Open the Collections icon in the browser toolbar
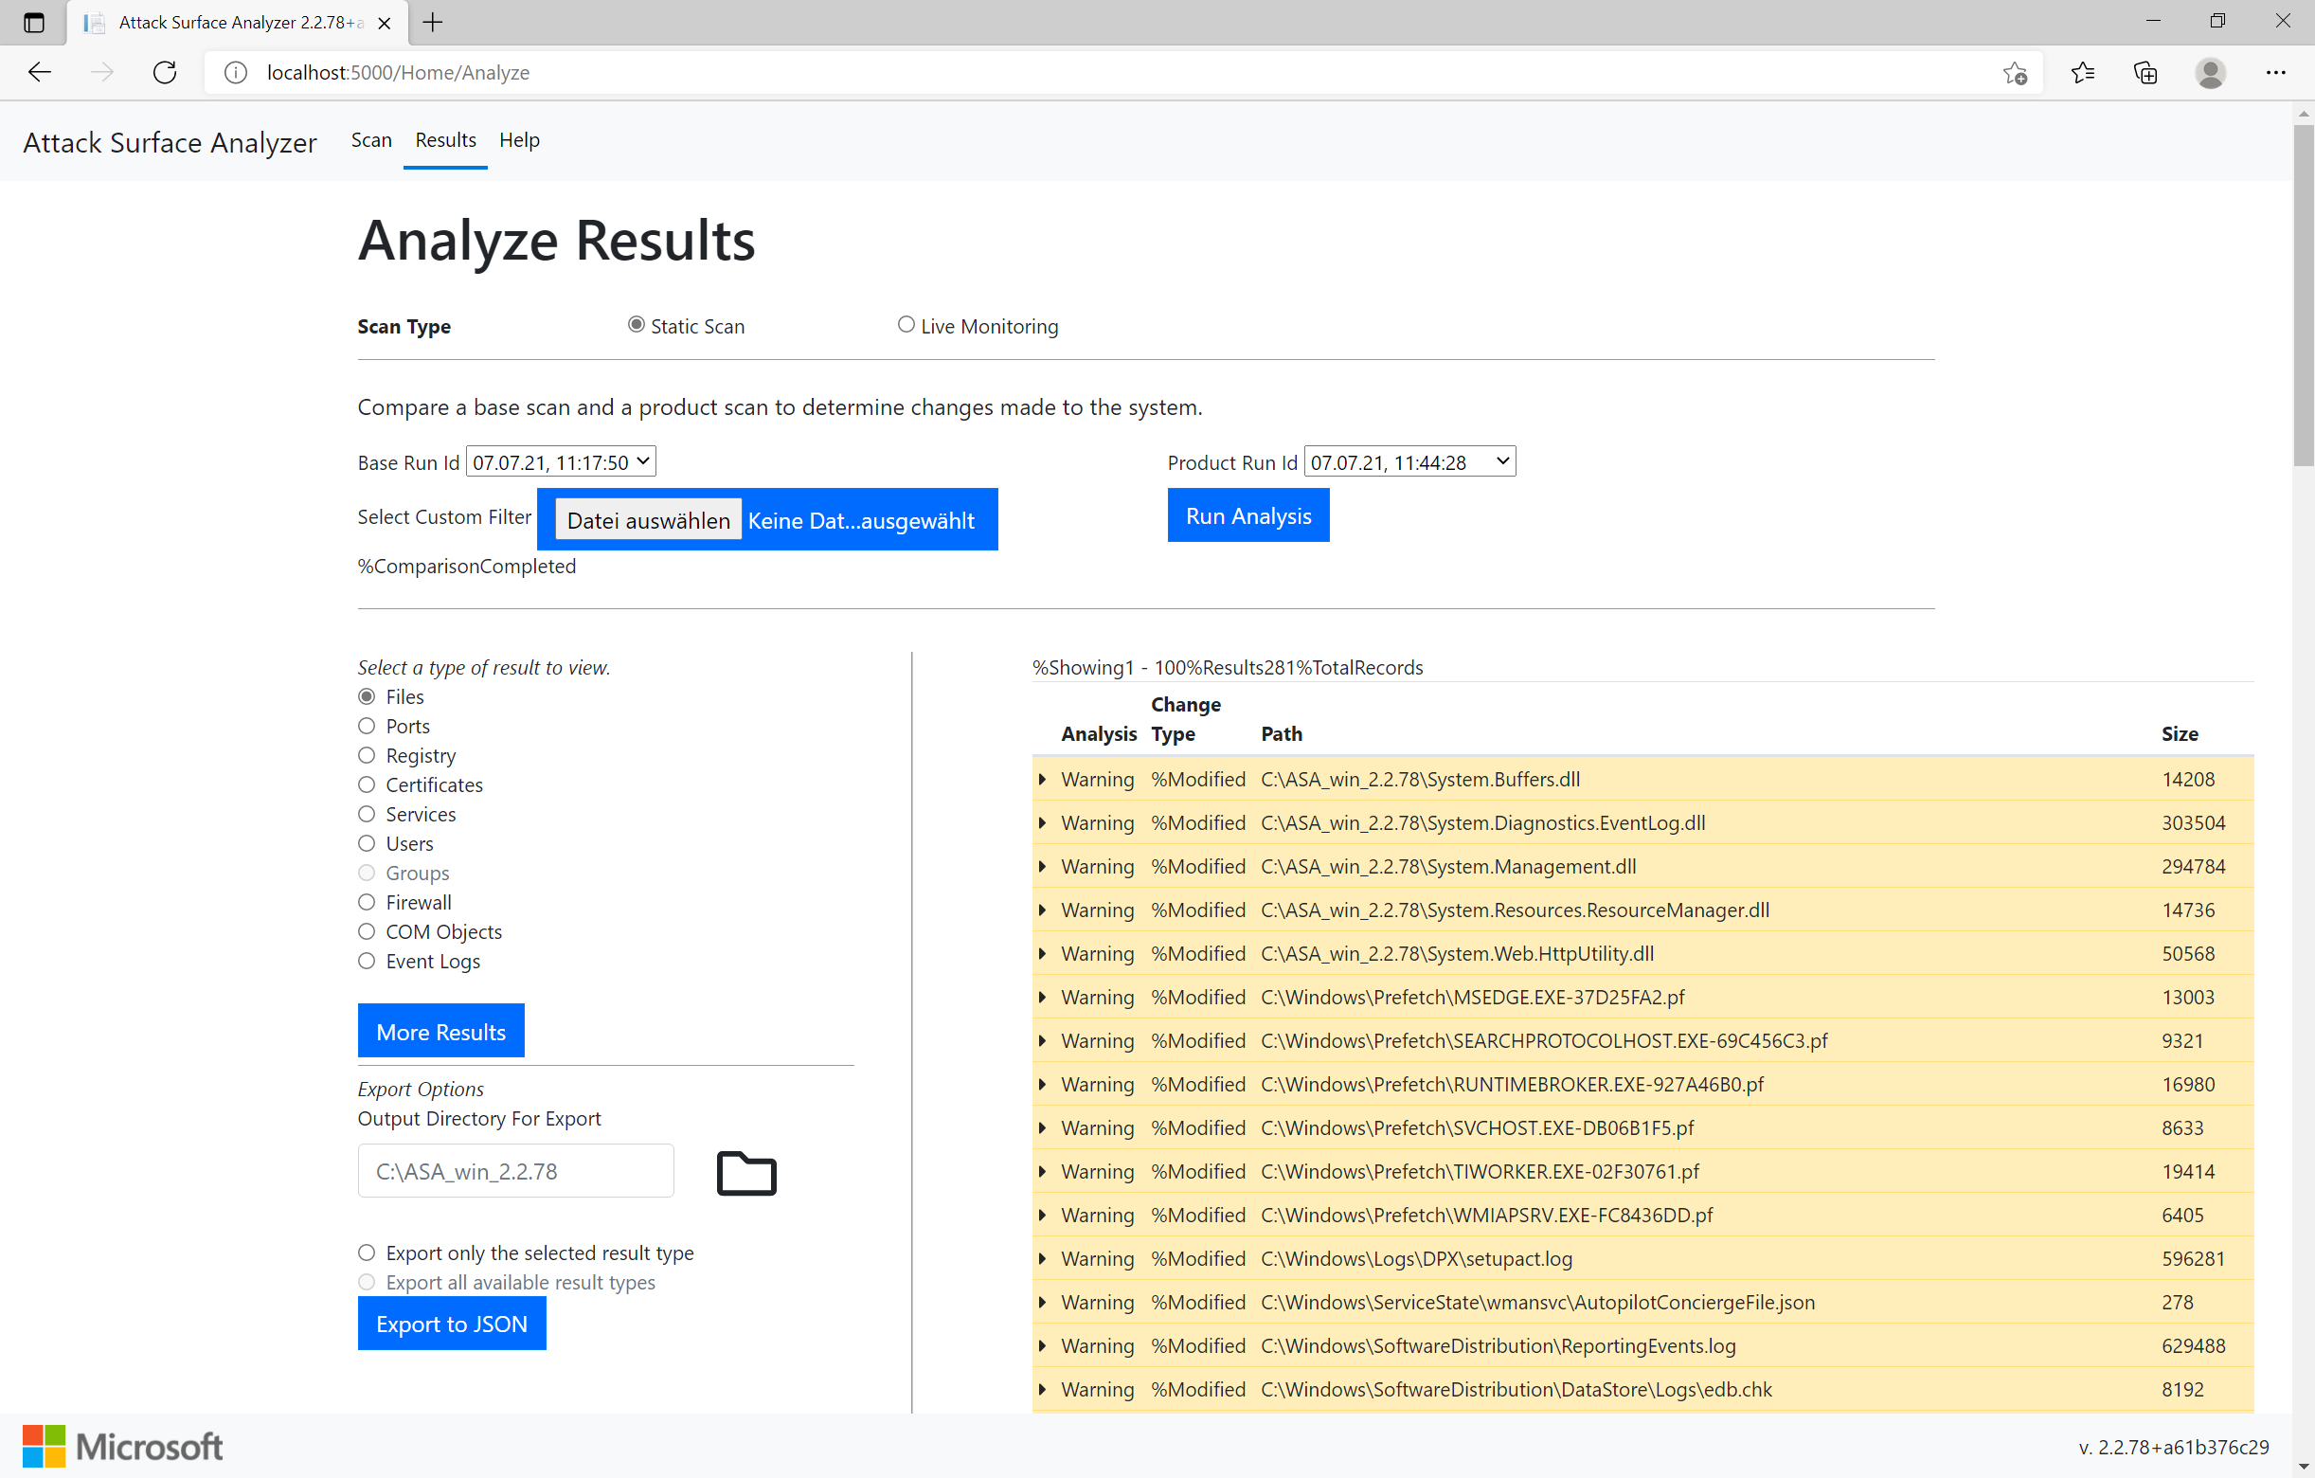Image resolution: width=2315 pixels, height=1478 pixels. tap(2145, 72)
